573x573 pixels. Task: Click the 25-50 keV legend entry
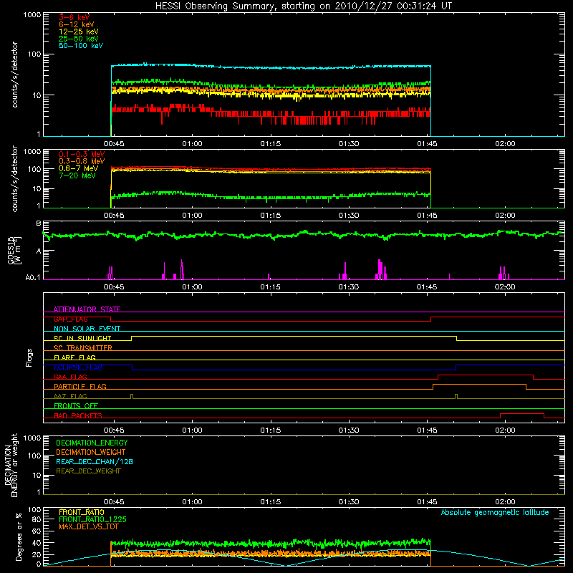coord(79,39)
